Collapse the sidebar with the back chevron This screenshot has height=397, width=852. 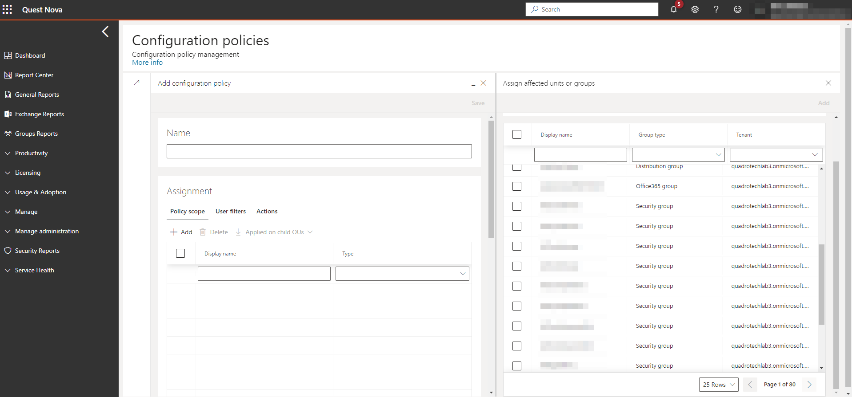105,31
